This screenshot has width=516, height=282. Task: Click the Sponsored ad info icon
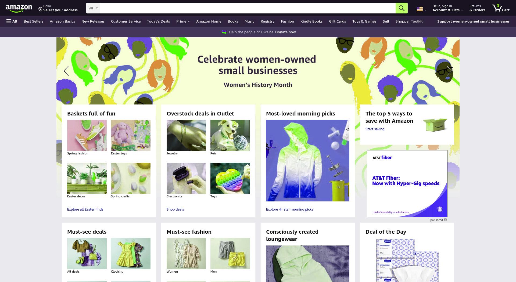click(445, 220)
